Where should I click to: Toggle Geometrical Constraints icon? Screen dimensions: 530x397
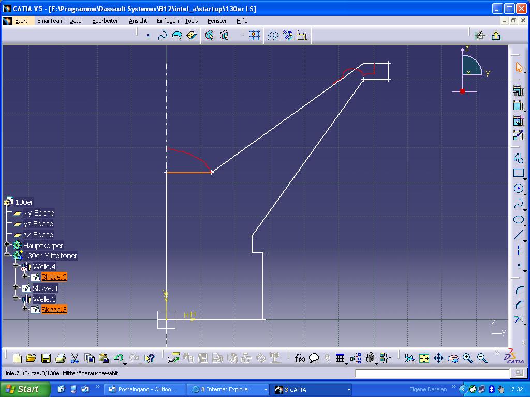pos(288,36)
